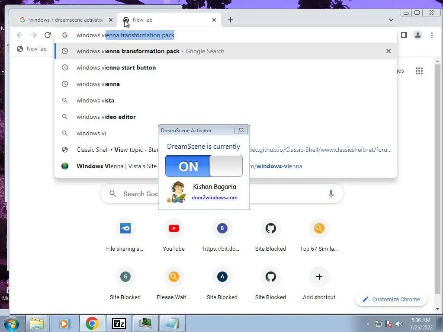Image resolution: width=443 pixels, height=332 pixels.
Task: Remove the transformation pack suggestion
Action: click(x=388, y=51)
